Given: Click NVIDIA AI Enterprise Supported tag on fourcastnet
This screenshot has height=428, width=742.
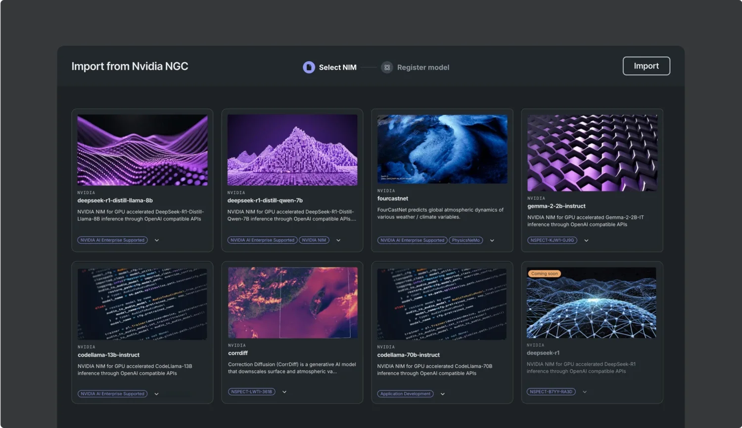Looking at the screenshot, I should click(x=413, y=240).
